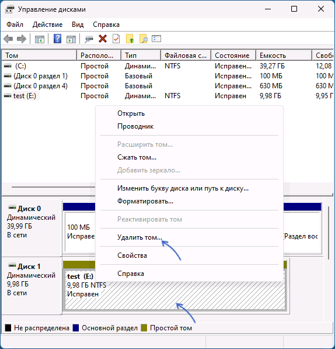Minimize the Disk Management window
The height and width of the screenshot is (349, 335).
click(268, 9)
